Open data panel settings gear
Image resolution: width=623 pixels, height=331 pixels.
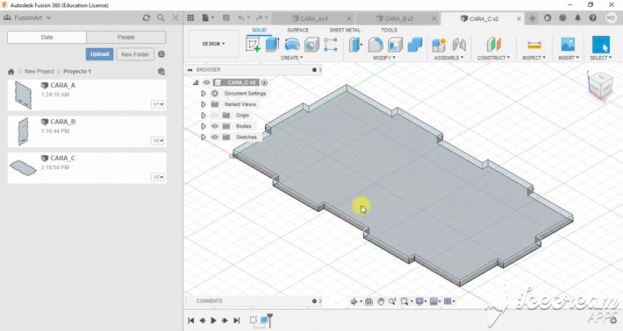tap(161, 54)
